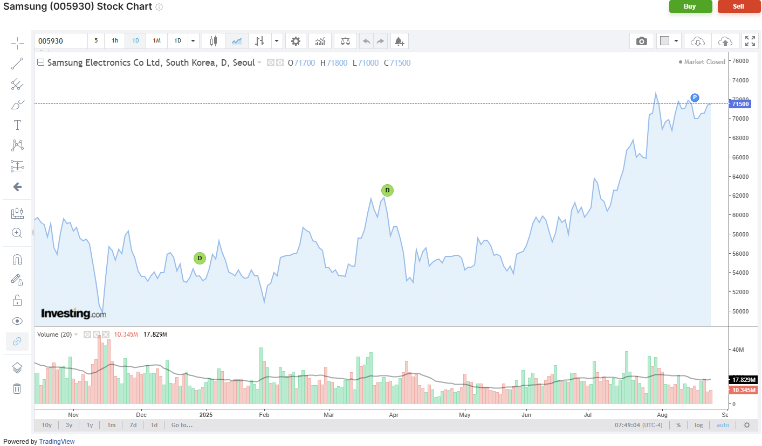This screenshot has height=446, width=762.
Task: Activate the zoom in magnifier tool
Action: (17, 233)
